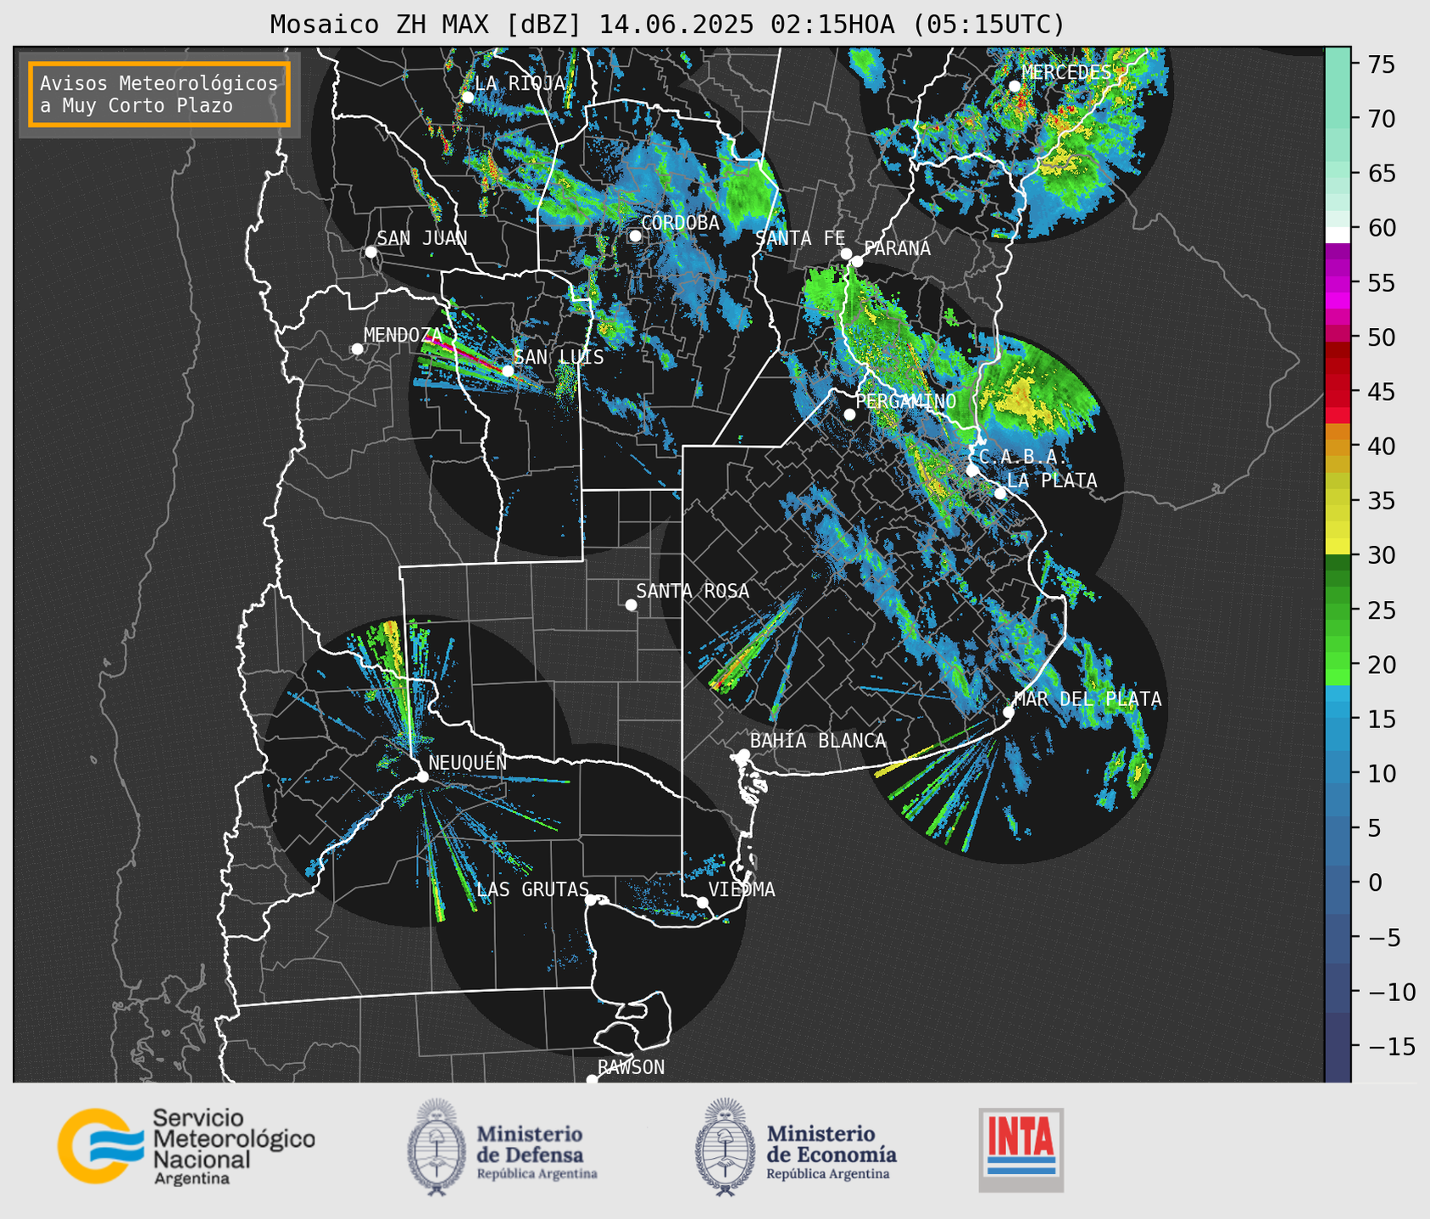Image resolution: width=1430 pixels, height=1219 pixels.
Task: Click the 0 label on the dBZ scale
Action: coord(1373,882)
